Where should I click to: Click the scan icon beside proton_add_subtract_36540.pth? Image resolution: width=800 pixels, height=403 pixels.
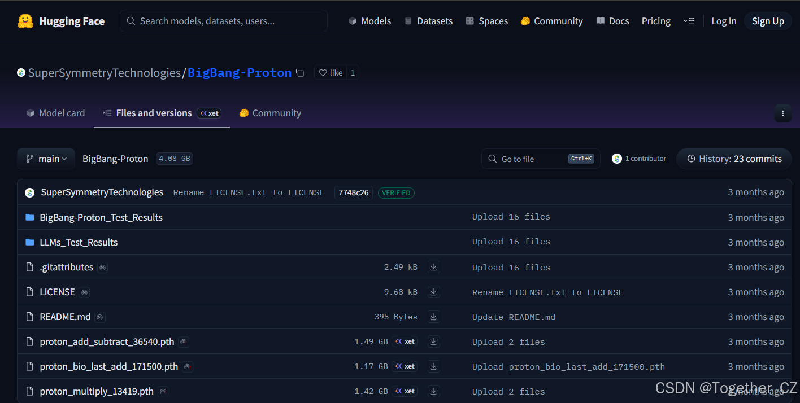184,342
